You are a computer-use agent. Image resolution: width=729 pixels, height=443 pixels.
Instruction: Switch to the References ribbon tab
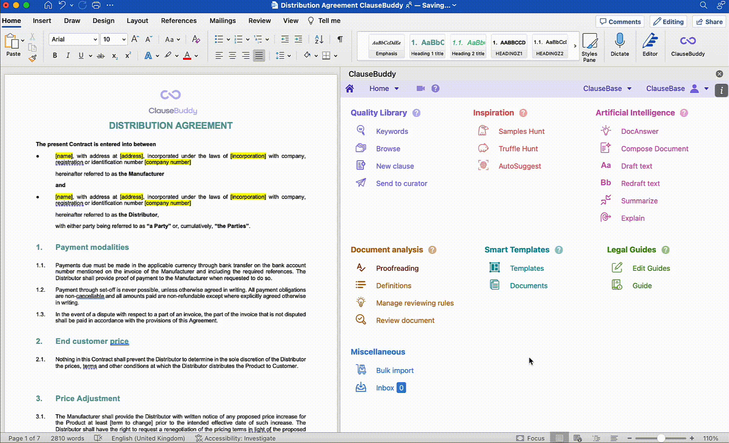(178, 21)
